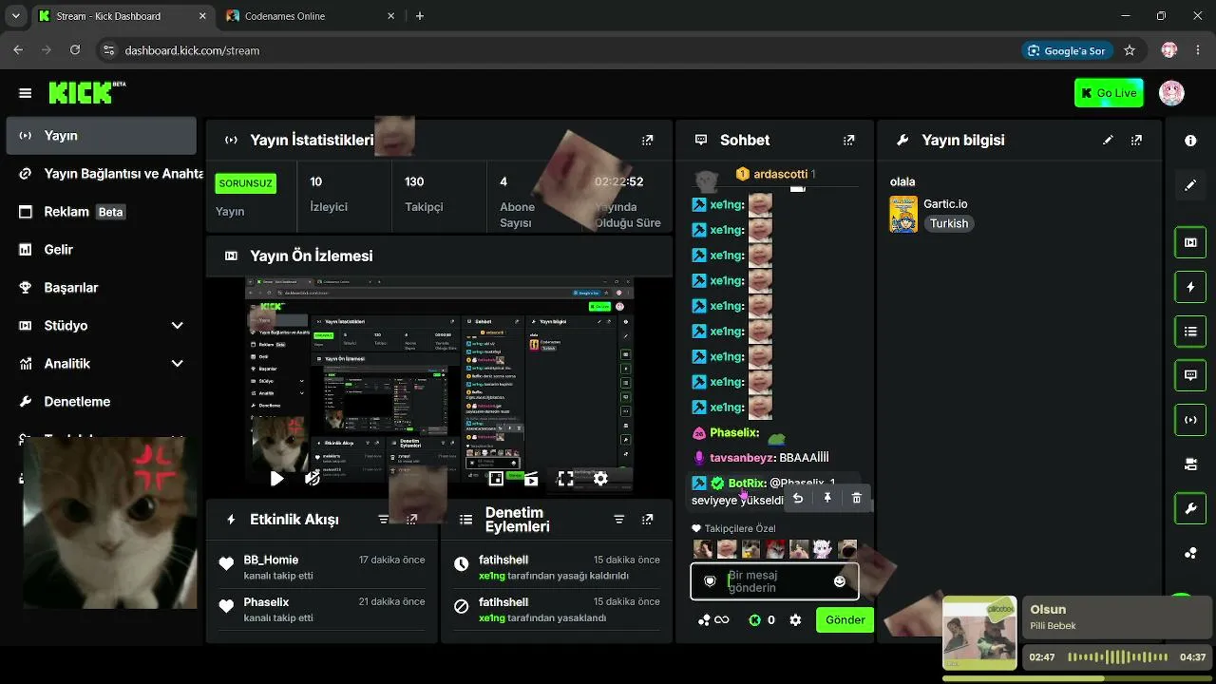Switch to the Codenames Online browser tab
The width and height of the screenshot is (1216, 684).
(311, 16)
